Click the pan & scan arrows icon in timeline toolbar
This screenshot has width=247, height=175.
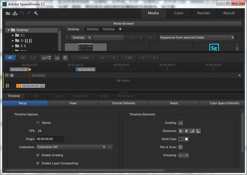pos(65,58)
